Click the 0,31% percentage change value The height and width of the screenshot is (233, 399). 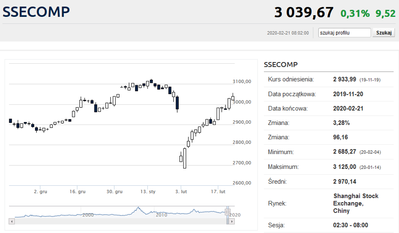(355, 14)
